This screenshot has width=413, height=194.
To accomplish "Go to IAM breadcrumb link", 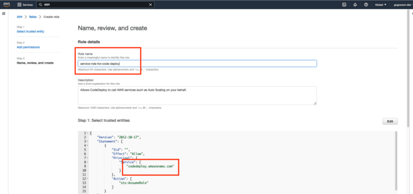I will [19, 17].
